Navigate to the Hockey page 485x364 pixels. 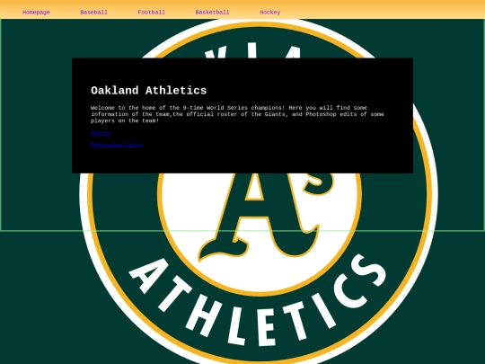point(270,13)
